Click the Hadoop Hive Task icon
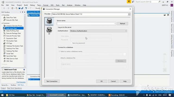The image size is (174, 97). click(x=4, y=48)
